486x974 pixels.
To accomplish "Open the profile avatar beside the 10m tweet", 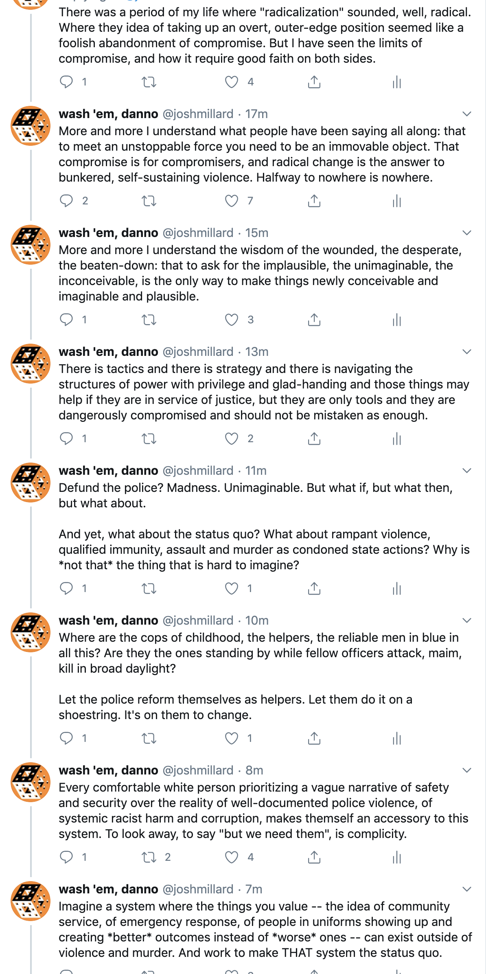I will point(31,632).
